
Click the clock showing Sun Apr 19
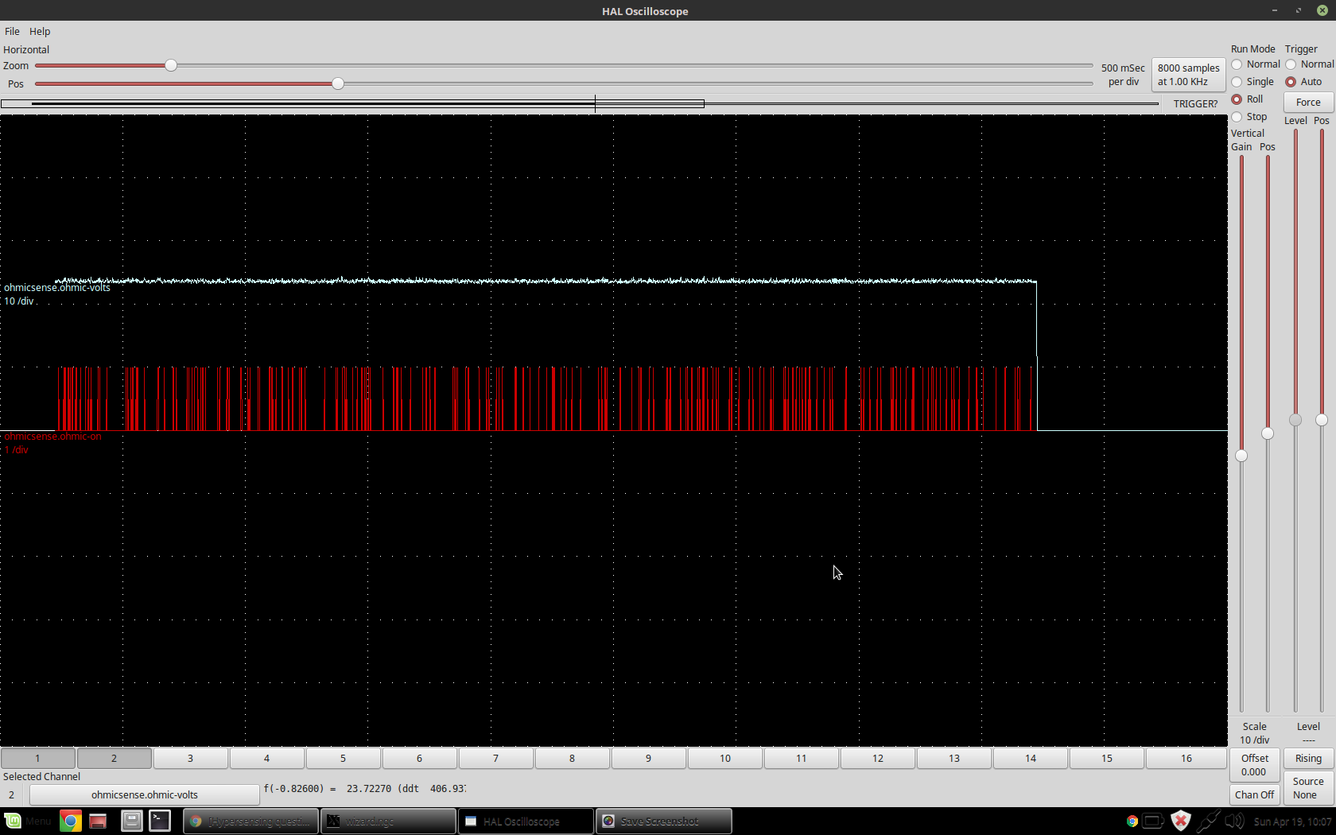point(1292,821)
